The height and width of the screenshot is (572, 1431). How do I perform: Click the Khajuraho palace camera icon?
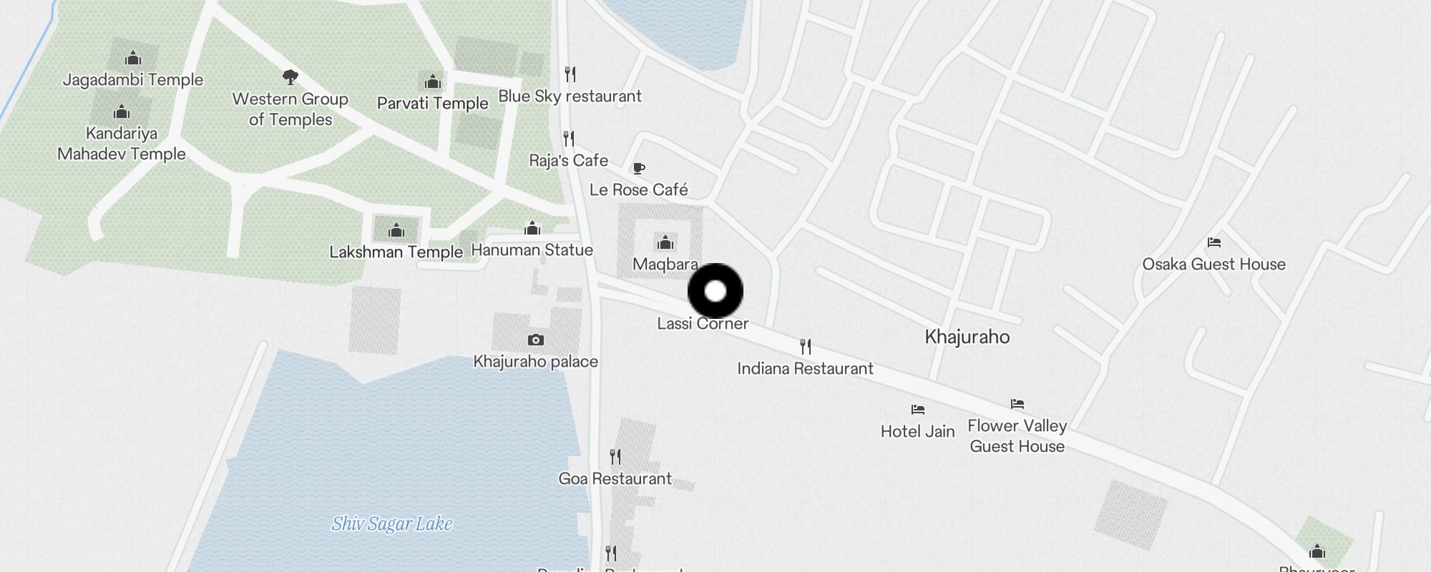click(536, 340)
